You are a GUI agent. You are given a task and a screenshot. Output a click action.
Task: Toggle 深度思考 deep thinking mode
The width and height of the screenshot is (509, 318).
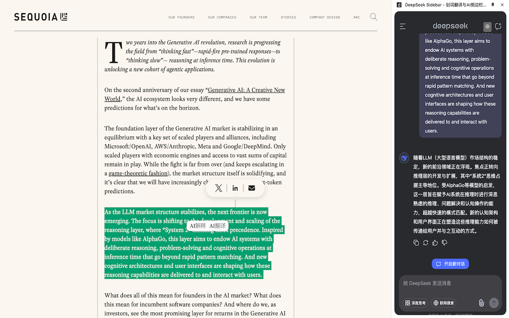pos(415,303)
